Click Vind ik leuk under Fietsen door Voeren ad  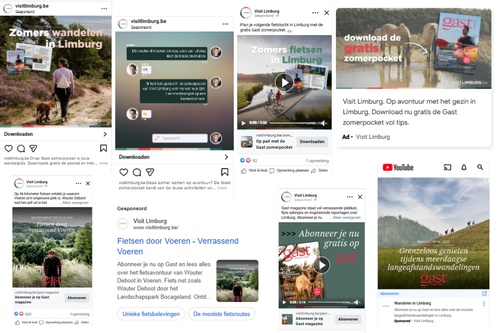26,322
